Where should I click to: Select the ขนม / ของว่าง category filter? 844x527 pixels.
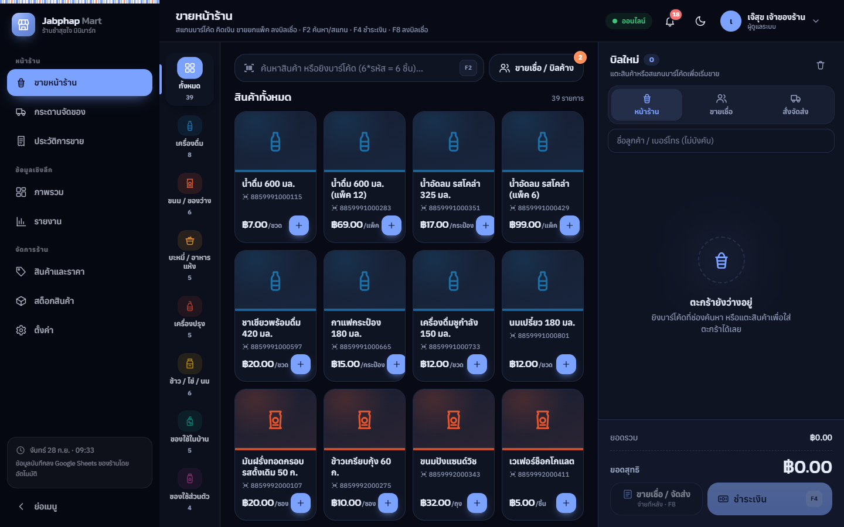[x=189, y=194]
